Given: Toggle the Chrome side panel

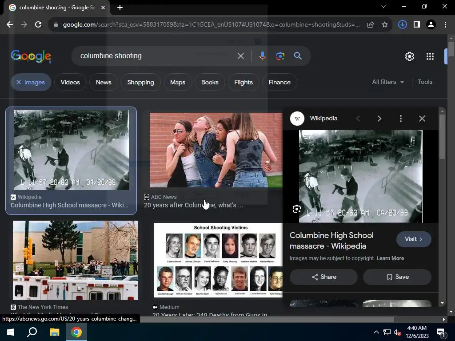Looking at the screenshot, I should tap(417, 25).
